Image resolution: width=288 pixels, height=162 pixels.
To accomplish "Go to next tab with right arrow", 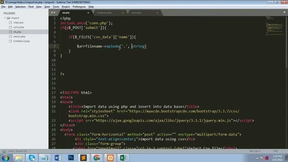I will point(54,13).
